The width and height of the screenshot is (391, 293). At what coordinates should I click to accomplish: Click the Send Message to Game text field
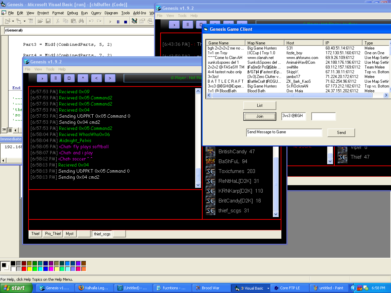click(284, 132)
